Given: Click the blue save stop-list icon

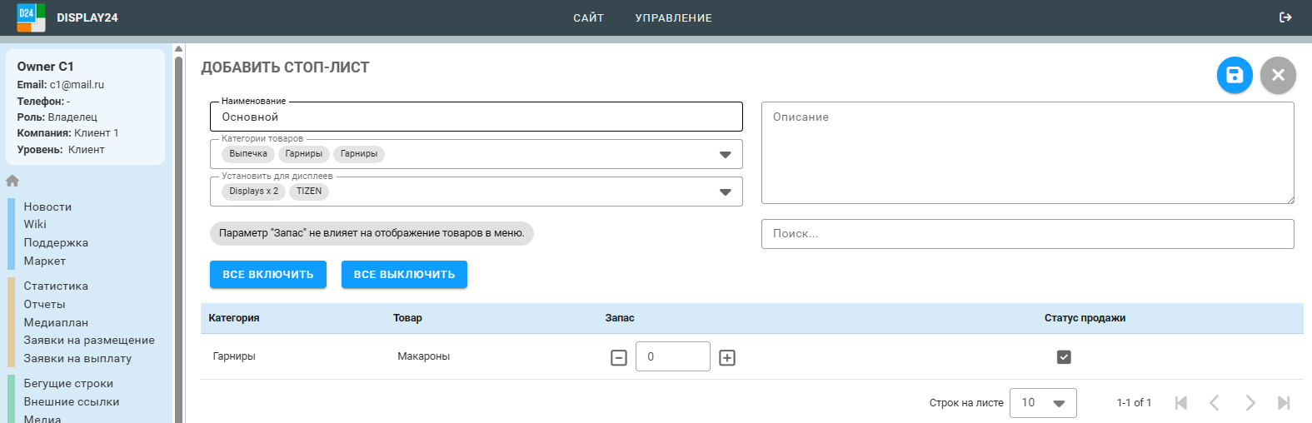Looking at the screenshot, I should pos(1235,75).
